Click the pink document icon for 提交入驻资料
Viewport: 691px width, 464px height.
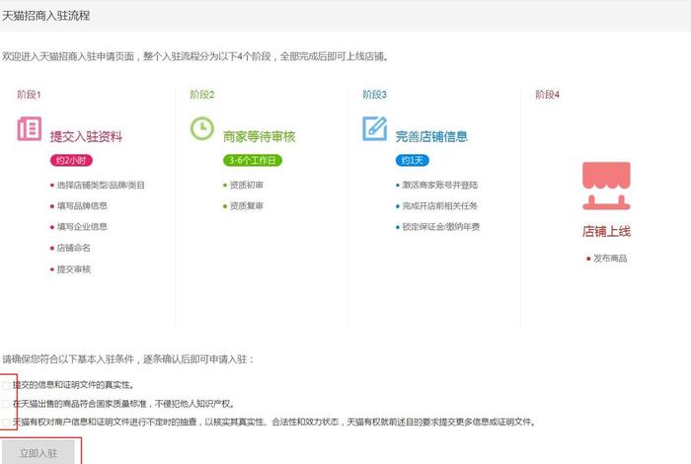(29, 128)
